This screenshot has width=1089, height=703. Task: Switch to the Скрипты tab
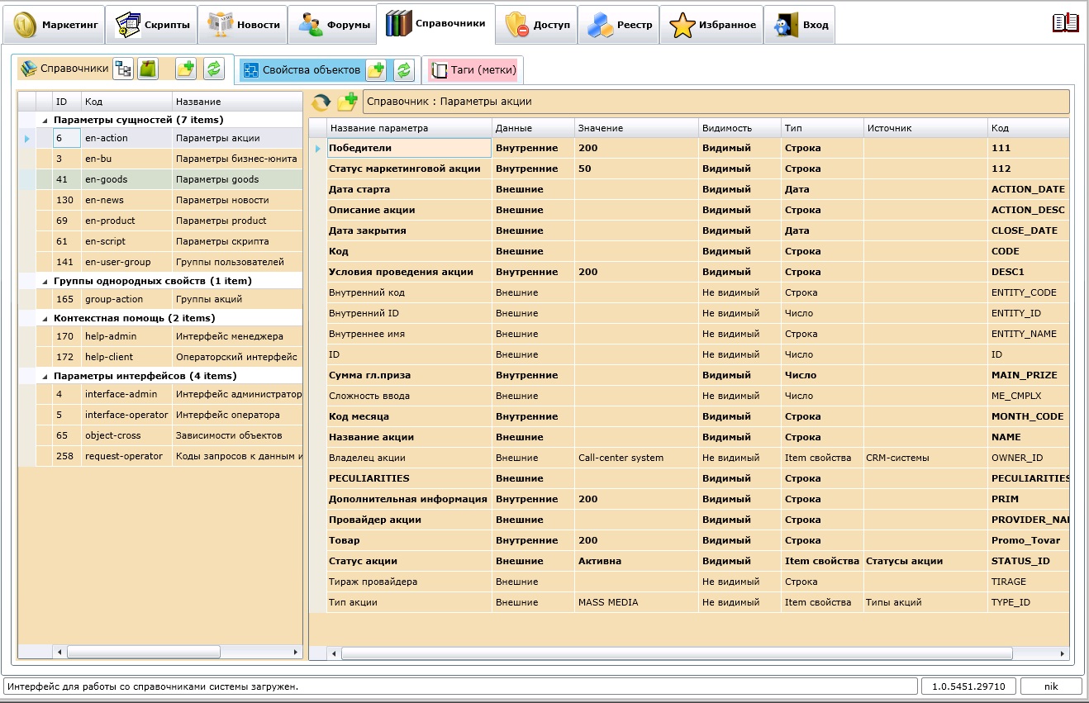152,25
